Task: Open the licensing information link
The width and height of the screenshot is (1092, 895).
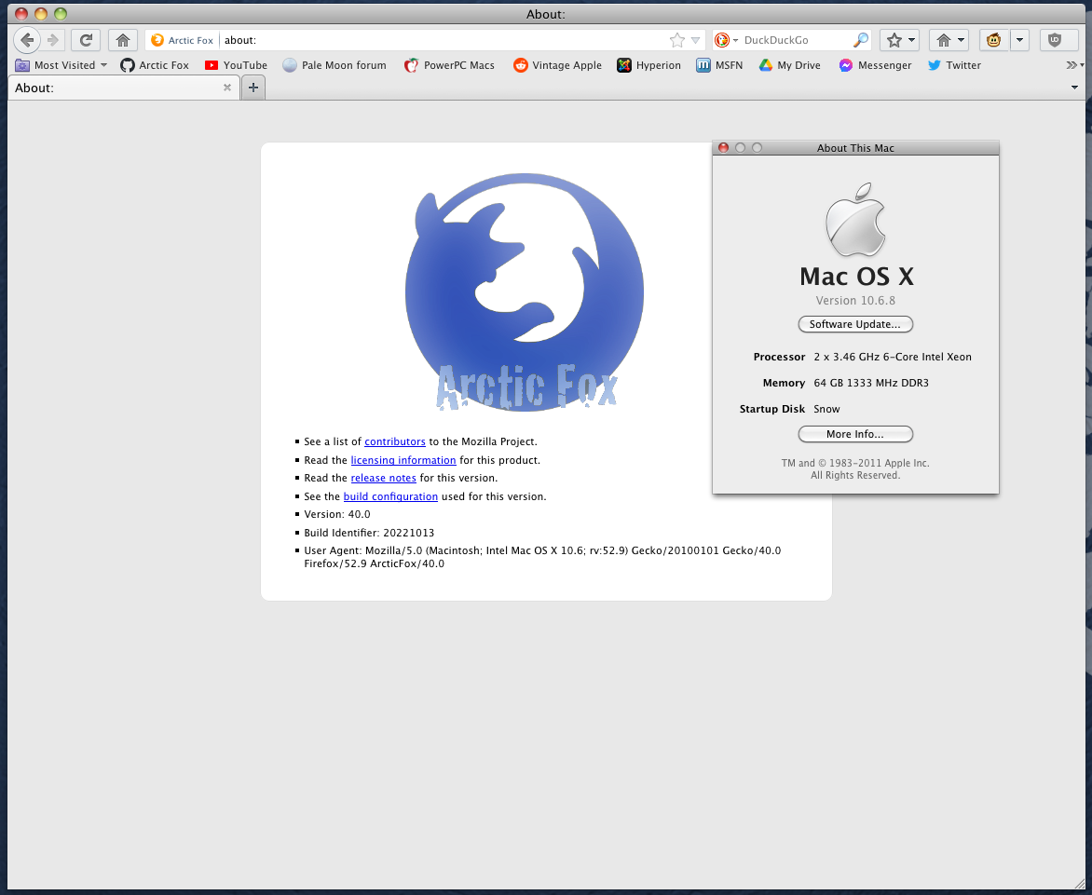Action: coord(403,460)
